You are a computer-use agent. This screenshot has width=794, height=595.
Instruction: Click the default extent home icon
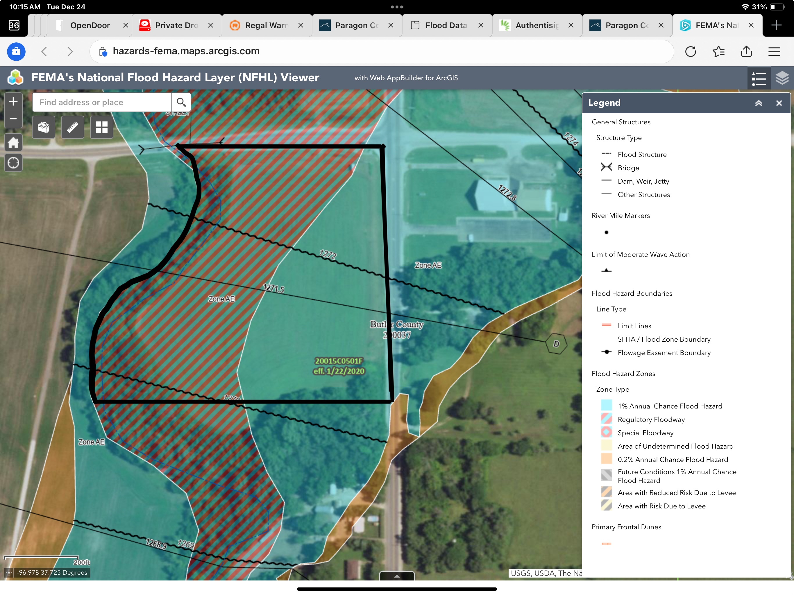(13, 142)
